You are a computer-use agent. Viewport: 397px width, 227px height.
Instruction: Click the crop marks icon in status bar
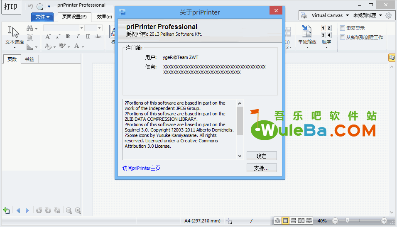pos(229,221)
